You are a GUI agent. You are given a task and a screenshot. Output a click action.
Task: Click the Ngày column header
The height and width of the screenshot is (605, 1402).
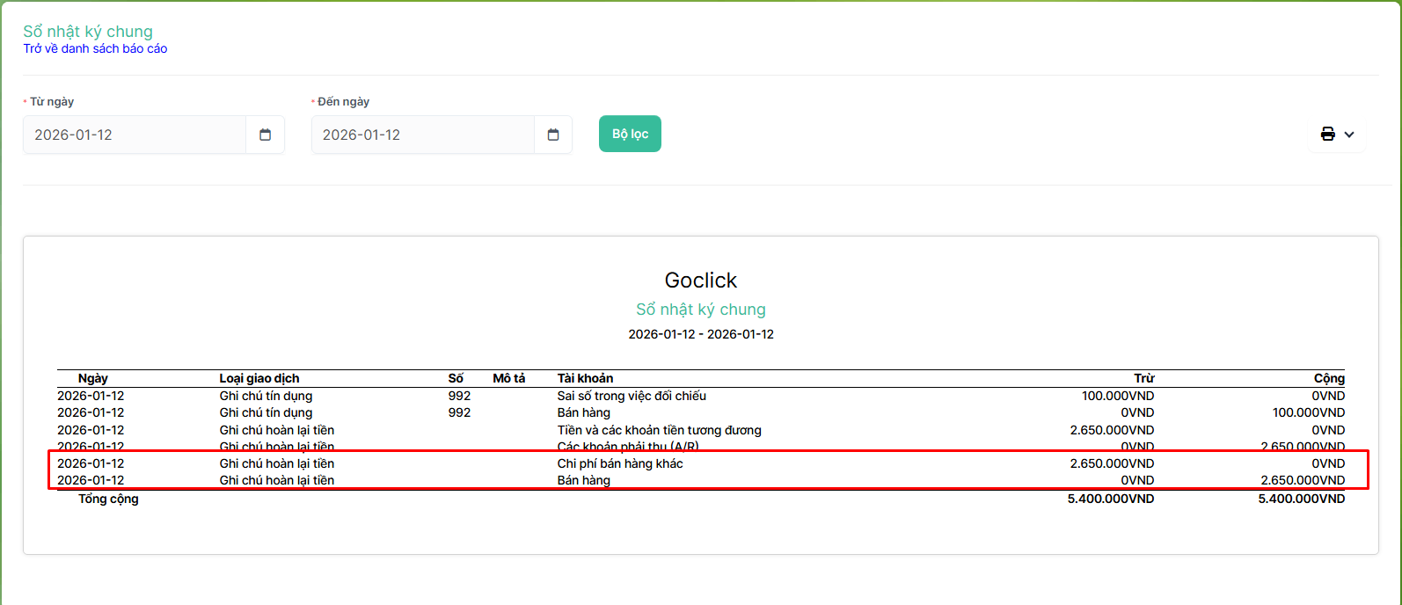[x=92, y=378]
